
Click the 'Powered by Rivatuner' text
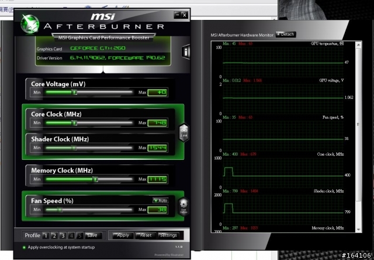[x=169, y=255]
